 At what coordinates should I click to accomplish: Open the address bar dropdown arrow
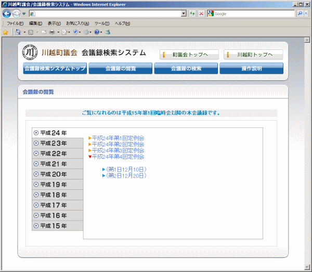click(184, 14)
